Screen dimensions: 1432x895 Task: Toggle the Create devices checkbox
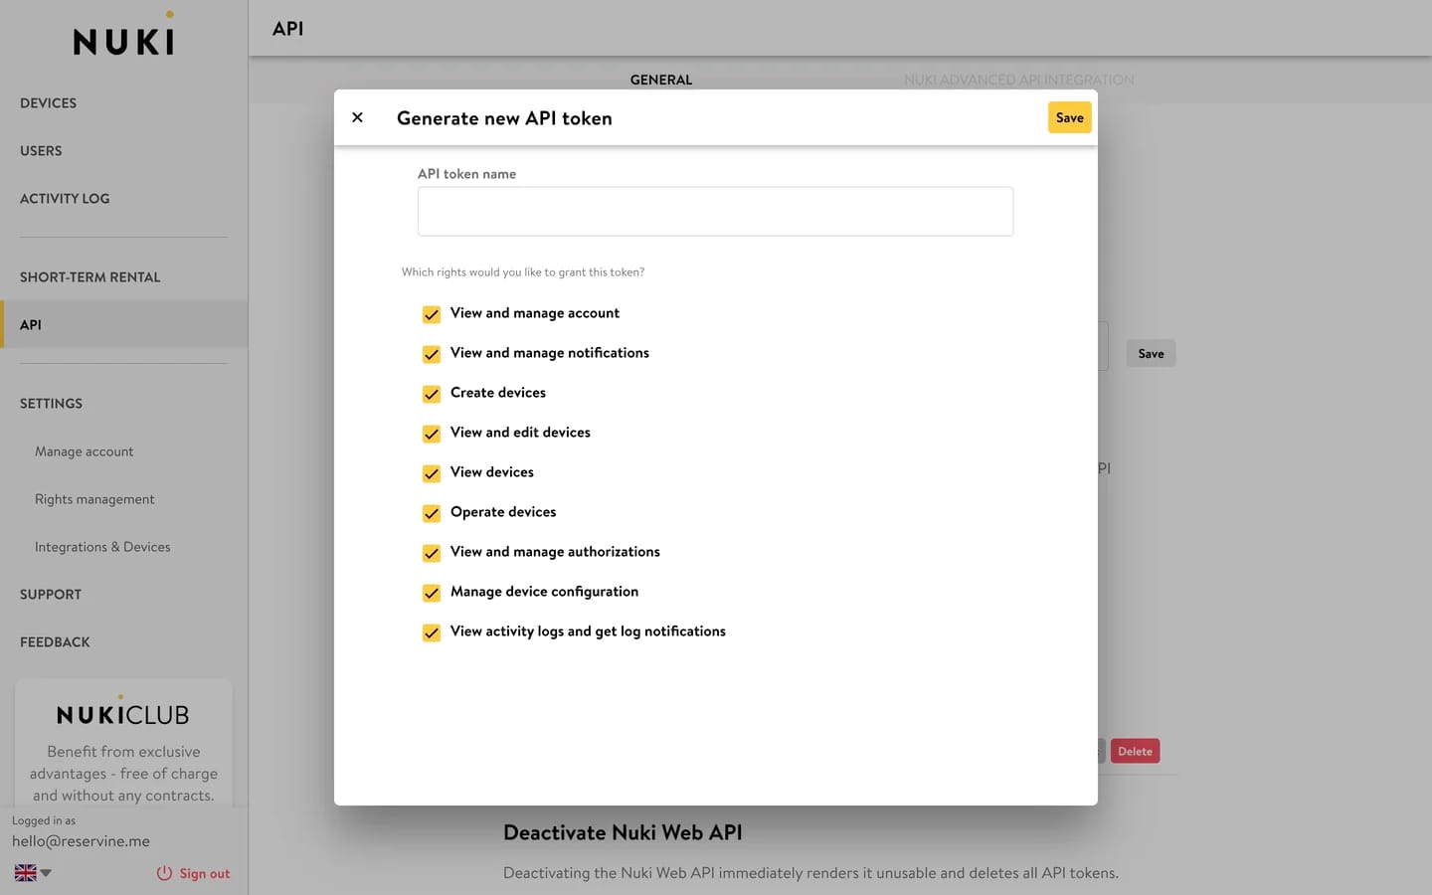point(432,394)
